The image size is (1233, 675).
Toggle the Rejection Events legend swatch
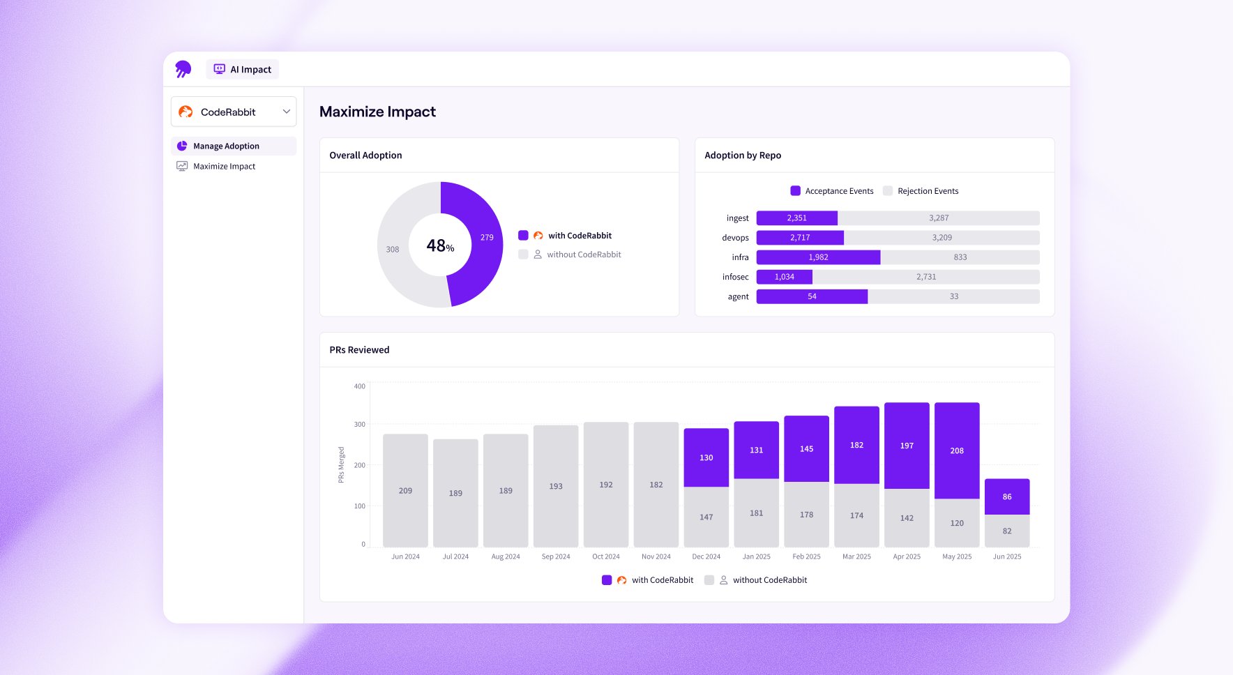pos(888,190)
